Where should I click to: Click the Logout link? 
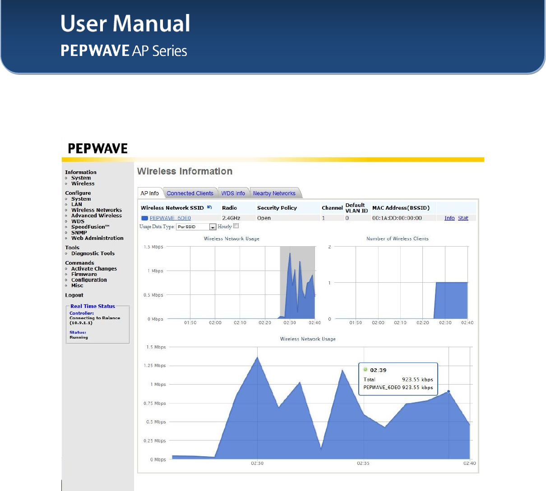tap(74, 295)
